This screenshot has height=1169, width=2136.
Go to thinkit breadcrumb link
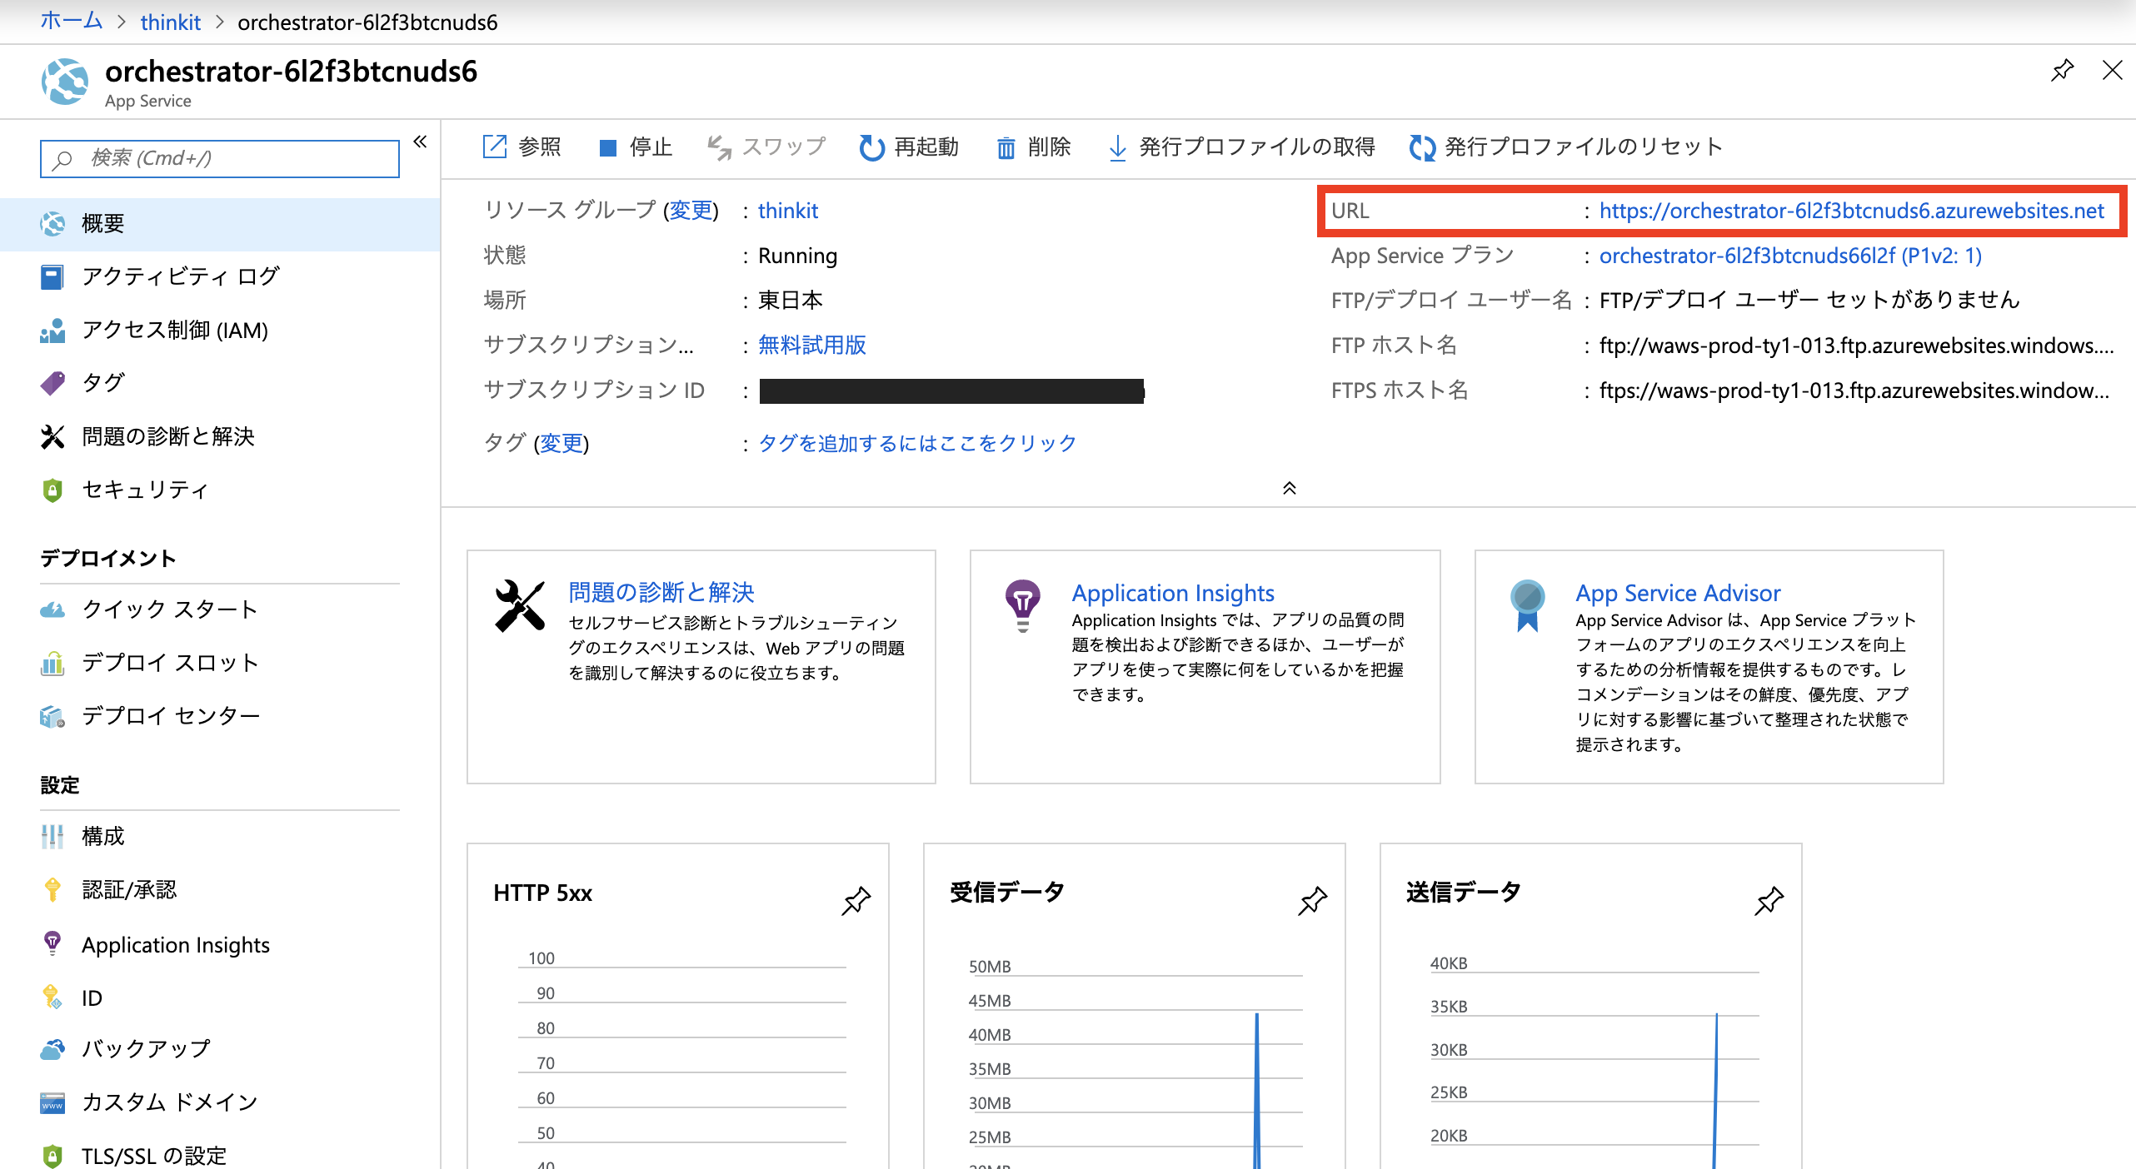point(171,22)
